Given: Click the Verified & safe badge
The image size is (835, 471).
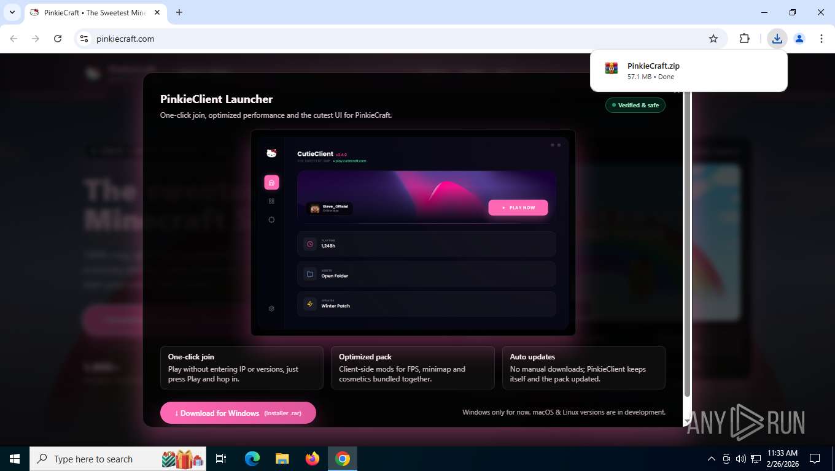Looking at the screenshot, I should 635,105.
